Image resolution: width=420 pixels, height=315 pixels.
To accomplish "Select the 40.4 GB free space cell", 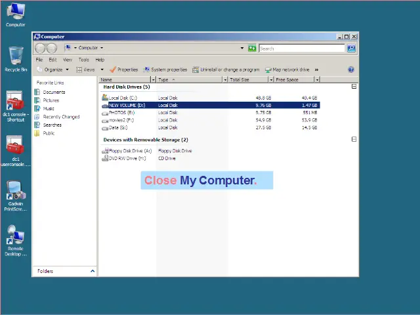I will pos(309,98).
